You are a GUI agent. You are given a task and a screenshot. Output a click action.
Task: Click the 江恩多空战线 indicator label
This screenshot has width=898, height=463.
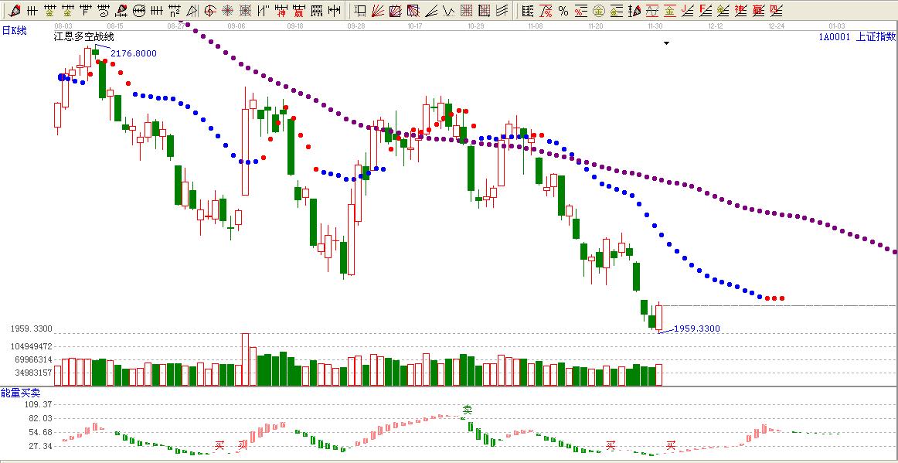pyautogui.click(x=83, y=37)
